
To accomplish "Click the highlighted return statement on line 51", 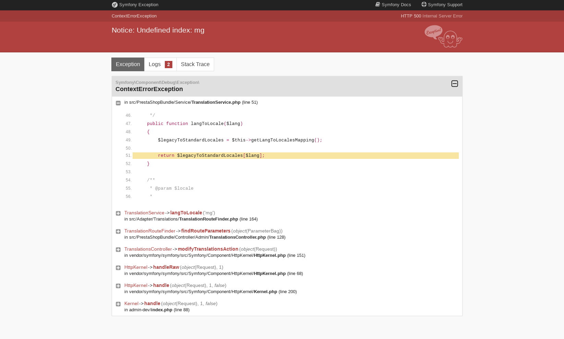I will point(295,155).
